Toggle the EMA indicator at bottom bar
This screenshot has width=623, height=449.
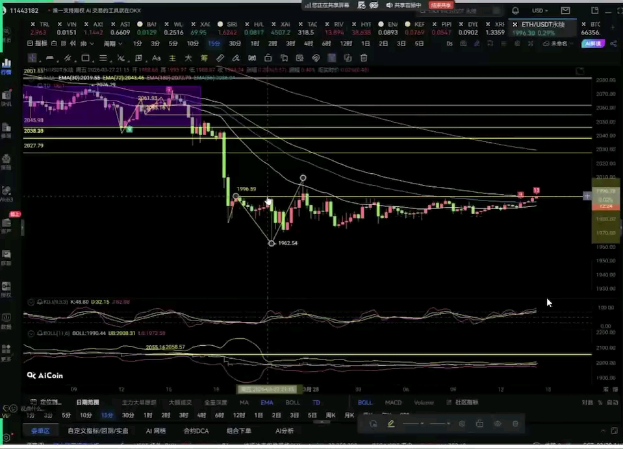point(267,402)
